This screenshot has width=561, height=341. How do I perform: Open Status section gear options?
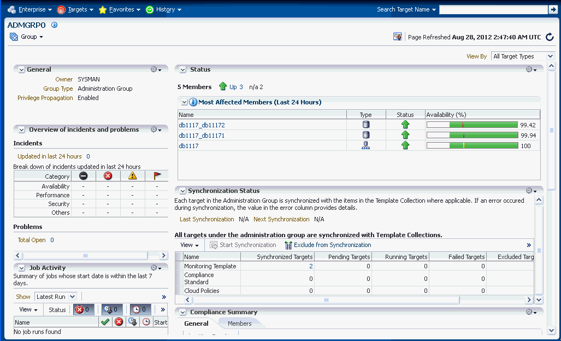(532, 69)
